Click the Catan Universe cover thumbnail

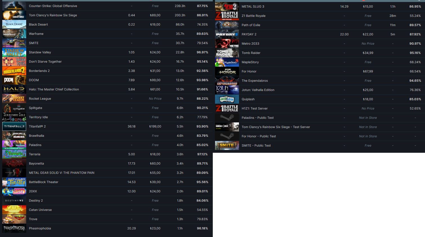(14, 210)
